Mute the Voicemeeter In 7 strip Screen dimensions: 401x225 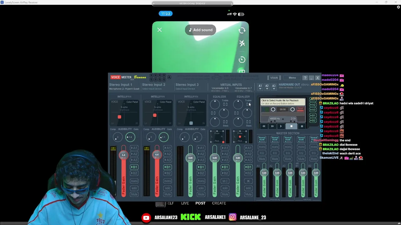(248, 194)
